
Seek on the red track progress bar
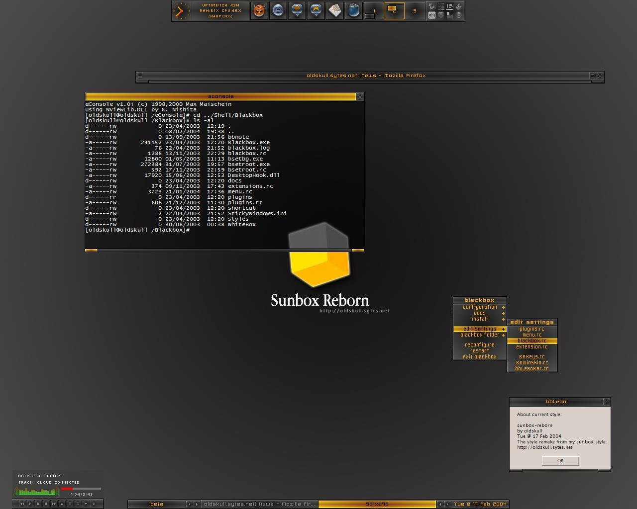pyautogui.click(x=81, y=489)
